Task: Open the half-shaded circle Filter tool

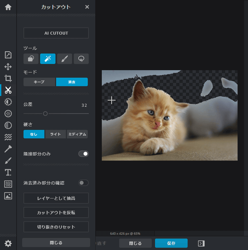Action: (x=8, y=125)
